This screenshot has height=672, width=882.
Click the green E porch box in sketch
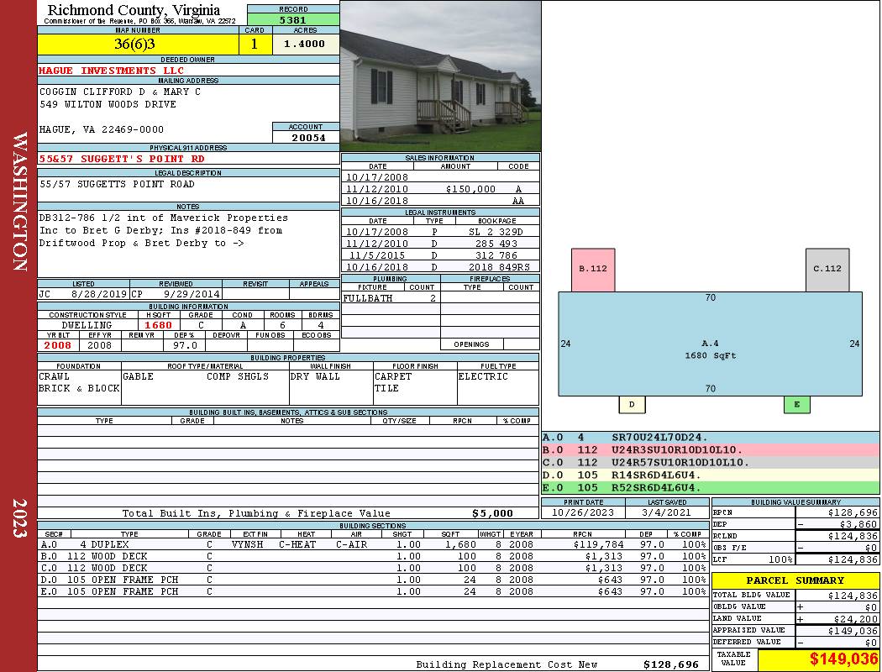pos(797,404)
